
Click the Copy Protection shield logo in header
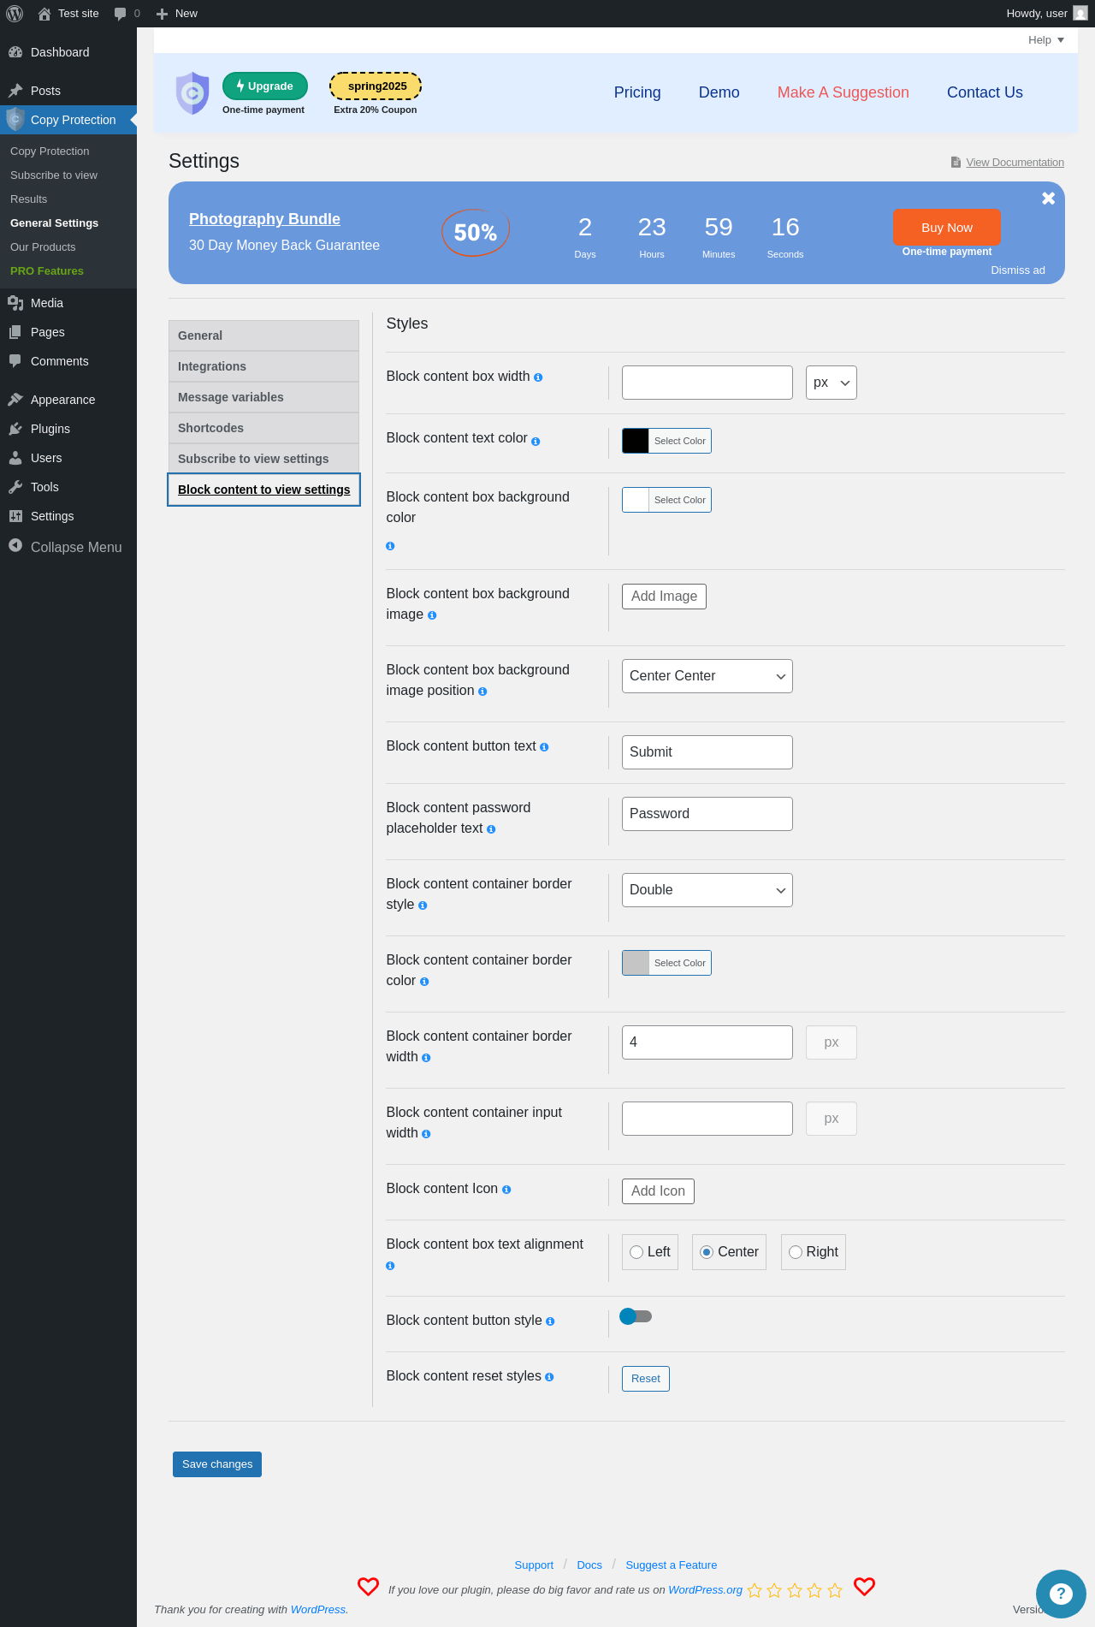click(192, 92)
